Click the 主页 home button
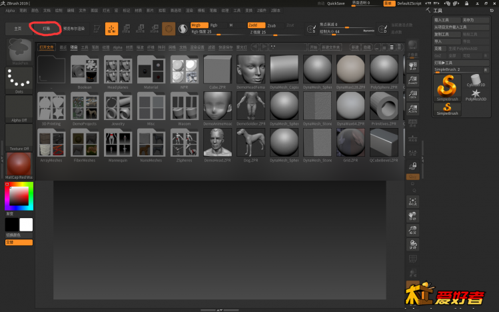499x312 pixels. pyautogui.click(x=18, y=29)
